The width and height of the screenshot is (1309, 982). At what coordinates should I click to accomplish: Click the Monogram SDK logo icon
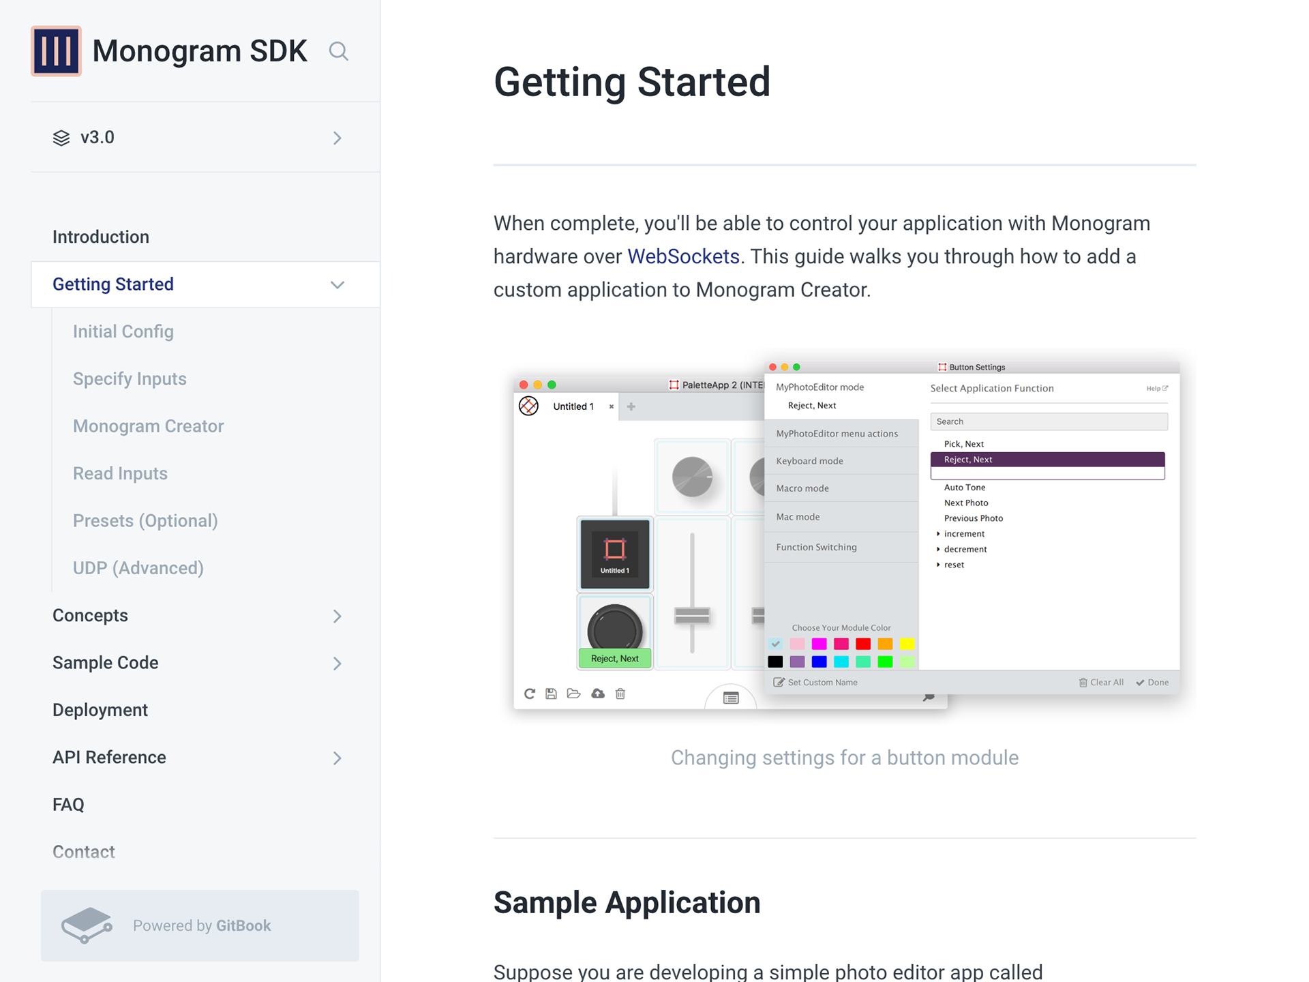56,51
